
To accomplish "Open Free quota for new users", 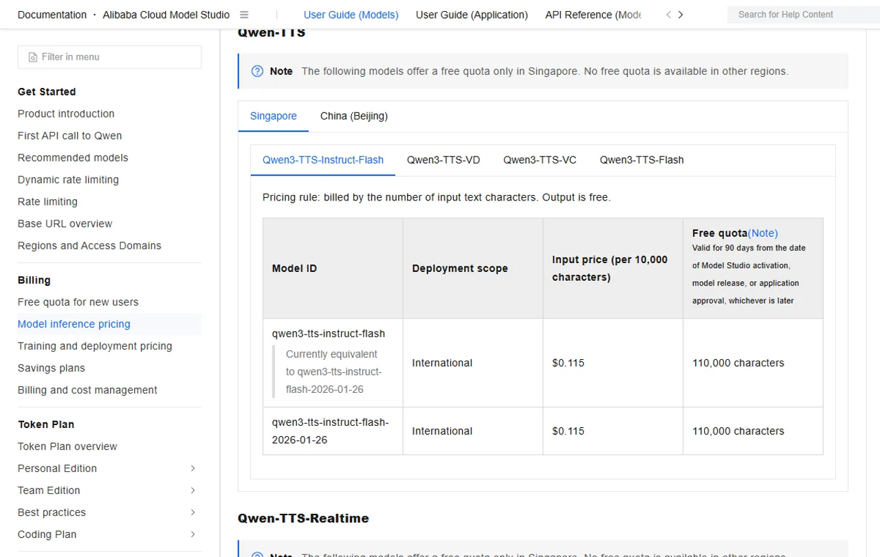I will [x=78, y=302].
